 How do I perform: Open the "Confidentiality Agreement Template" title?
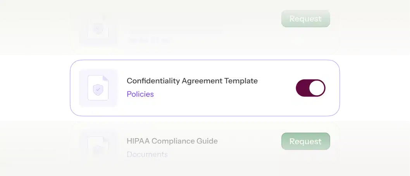[x=192, y=81]
